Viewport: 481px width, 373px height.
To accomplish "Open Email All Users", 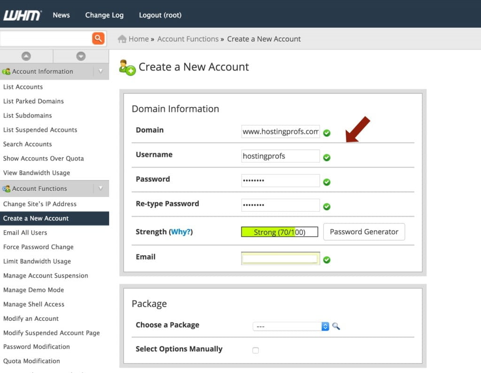I will [25, 233].
